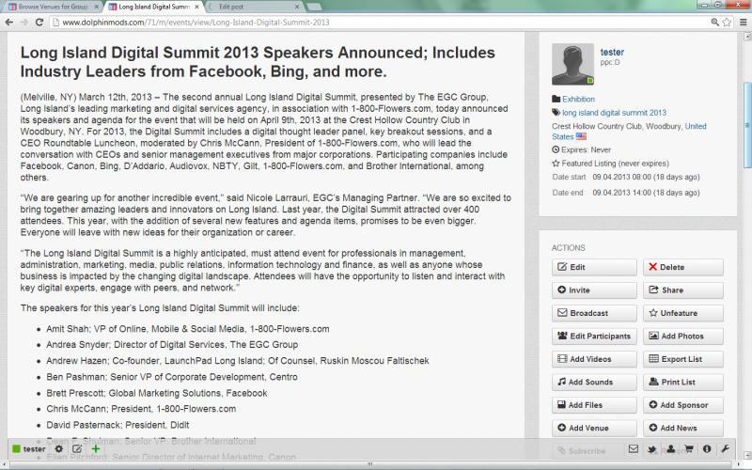Click the article headline text
This screenshot has width=752, height=470.
coord(258,62)
